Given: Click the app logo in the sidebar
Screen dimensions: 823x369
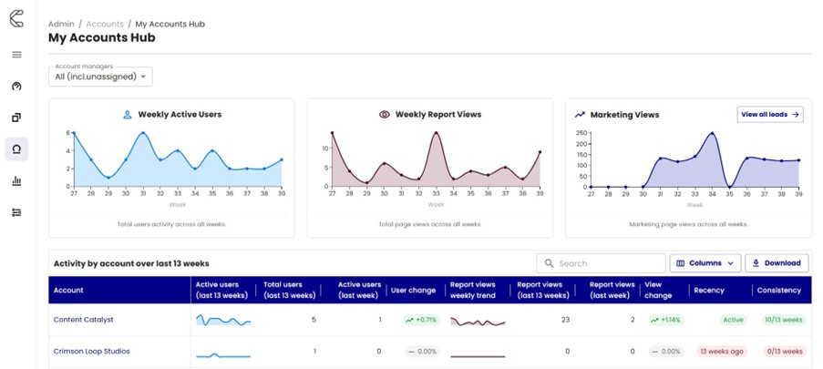Looking at the screenshot, I should tap(16, 19).
